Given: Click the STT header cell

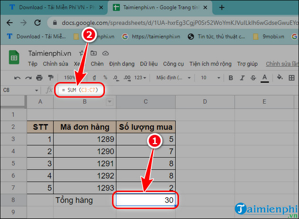Looking at the screenshot, I should [40, 127].
